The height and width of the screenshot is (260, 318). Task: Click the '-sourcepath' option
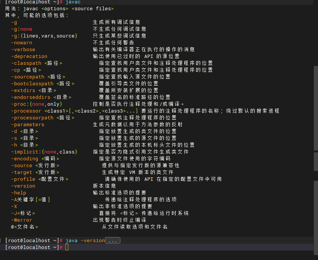28,77
